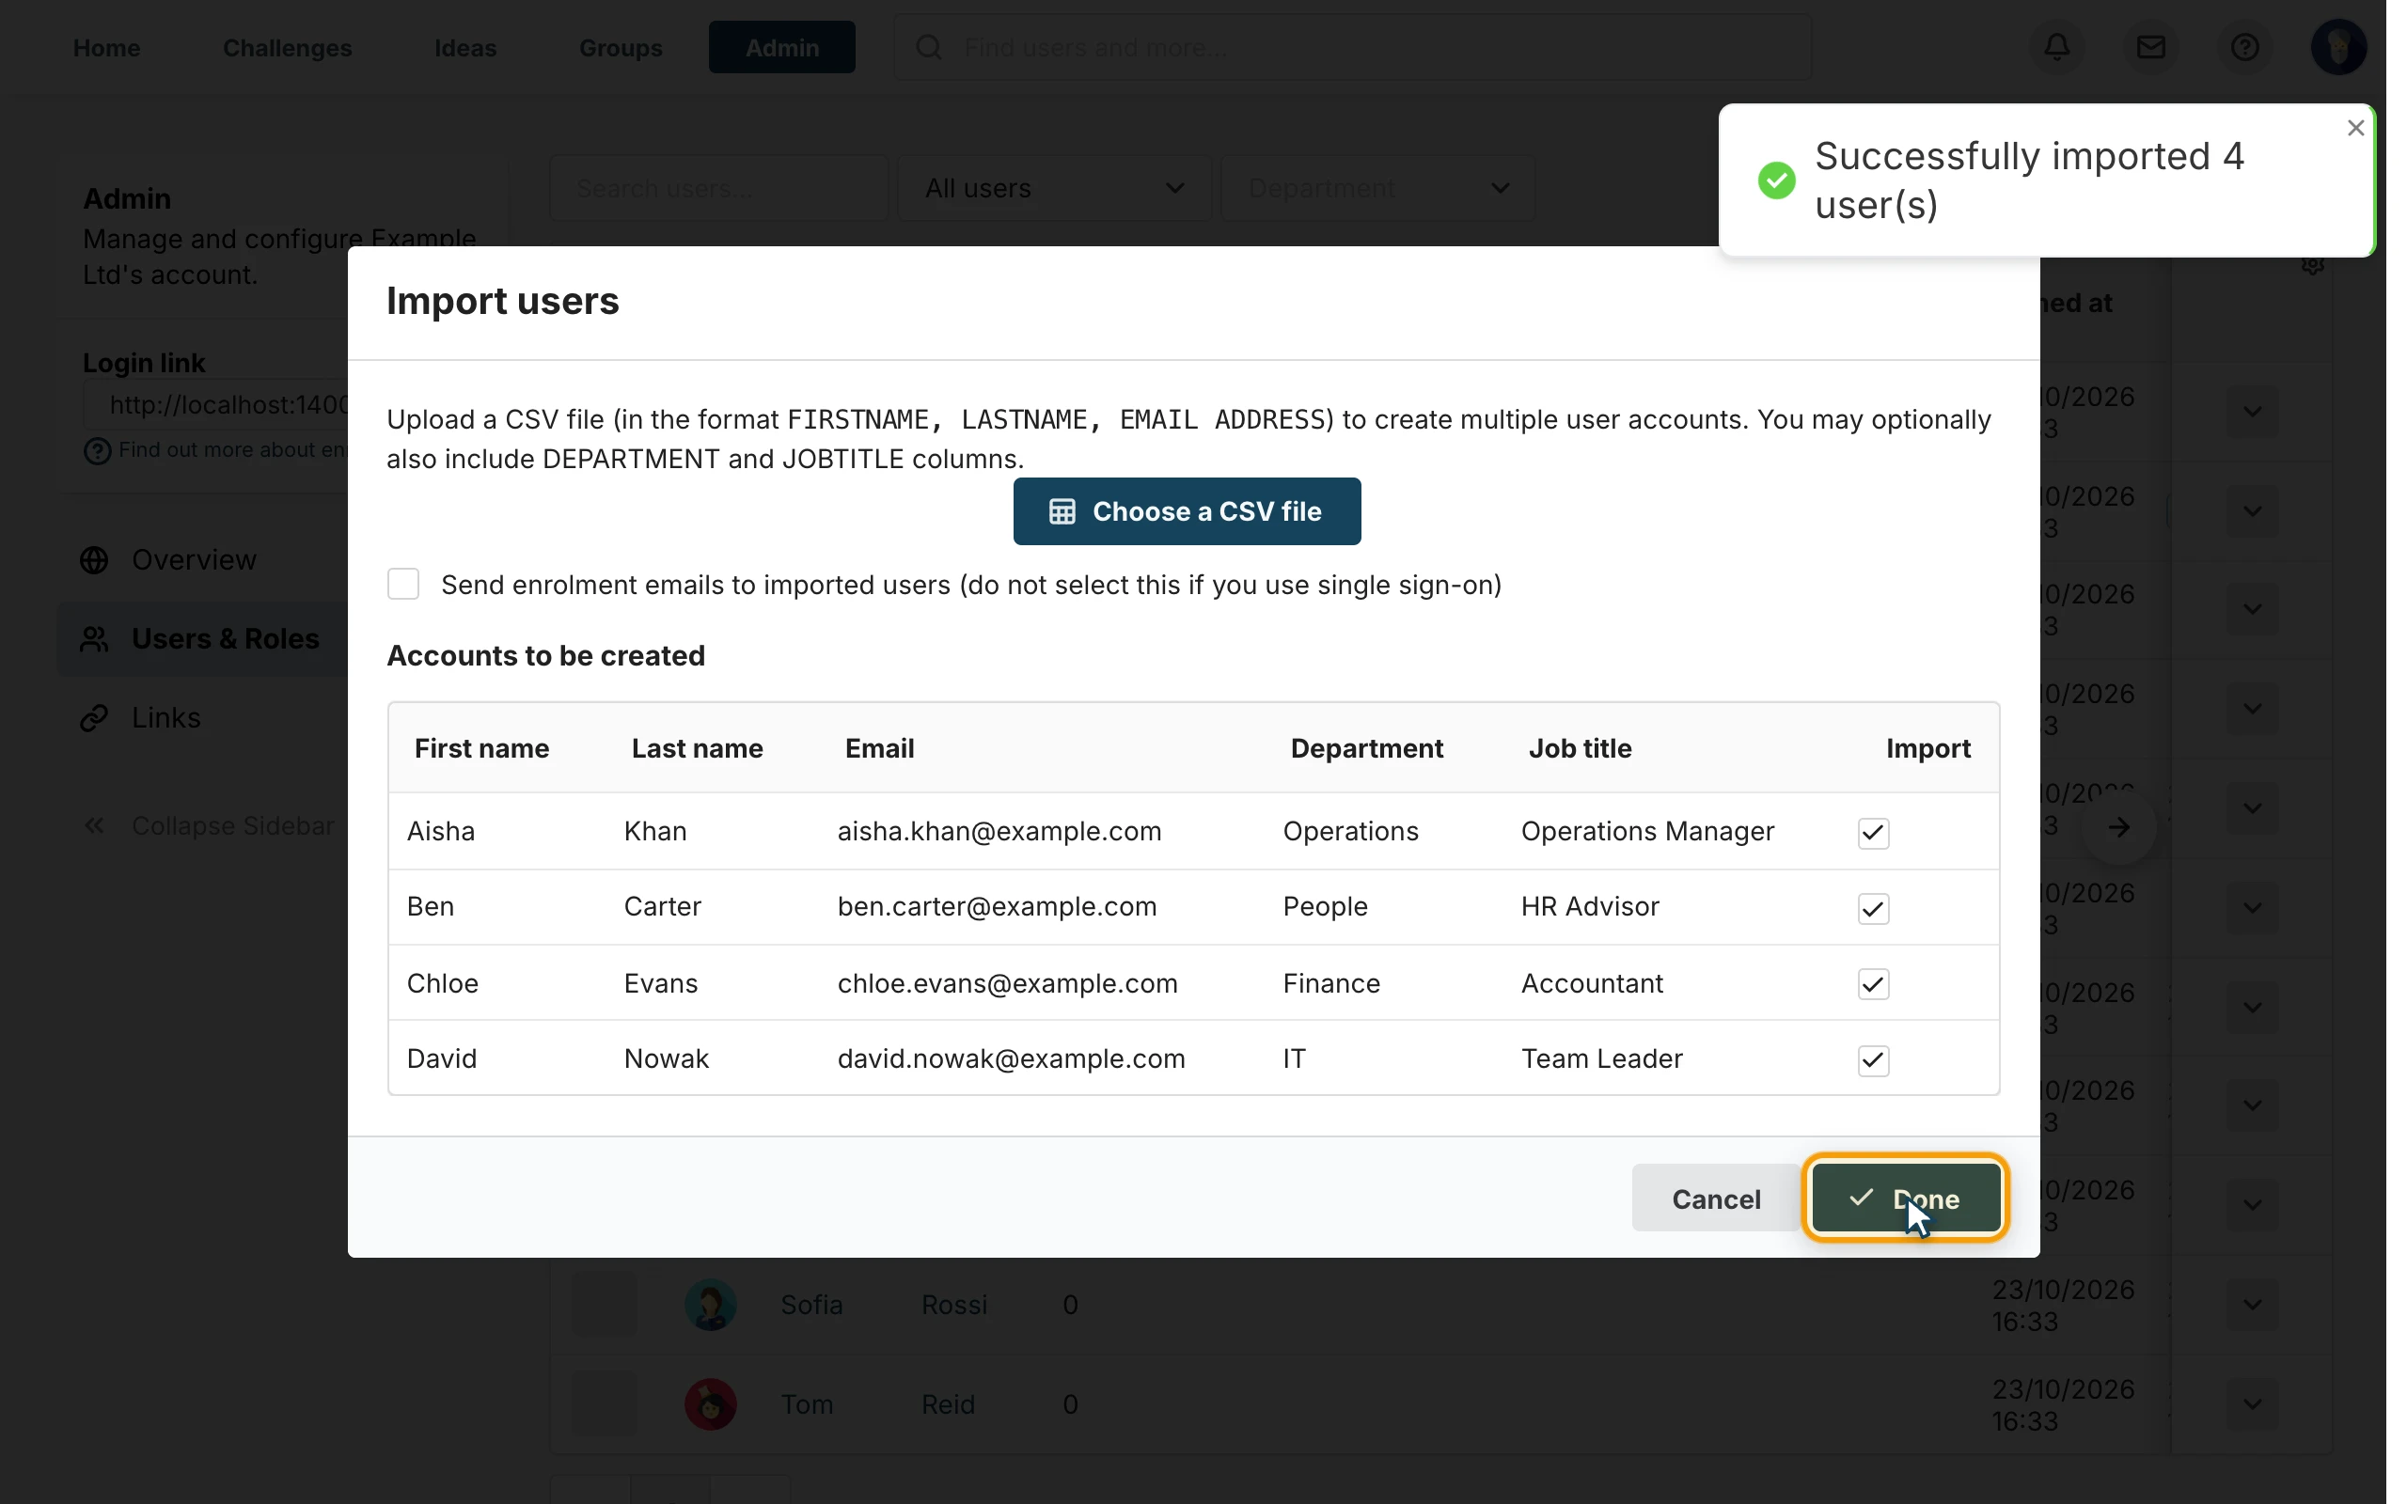
Task: Click the Accountant job title cell
Action: [1592, 983]
